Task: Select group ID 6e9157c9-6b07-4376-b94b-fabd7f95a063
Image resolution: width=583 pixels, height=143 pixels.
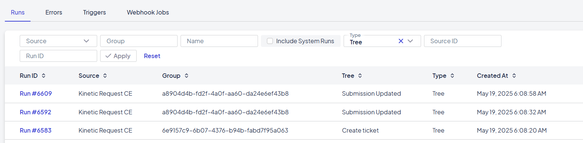Action: click(225, 130)
